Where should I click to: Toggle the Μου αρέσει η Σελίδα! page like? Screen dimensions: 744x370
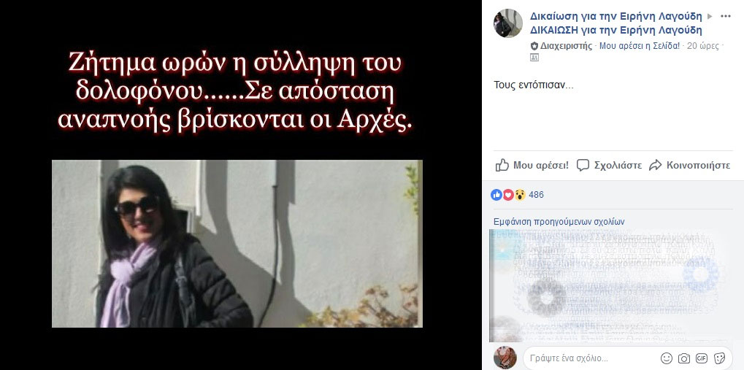(x=640, y=46)
